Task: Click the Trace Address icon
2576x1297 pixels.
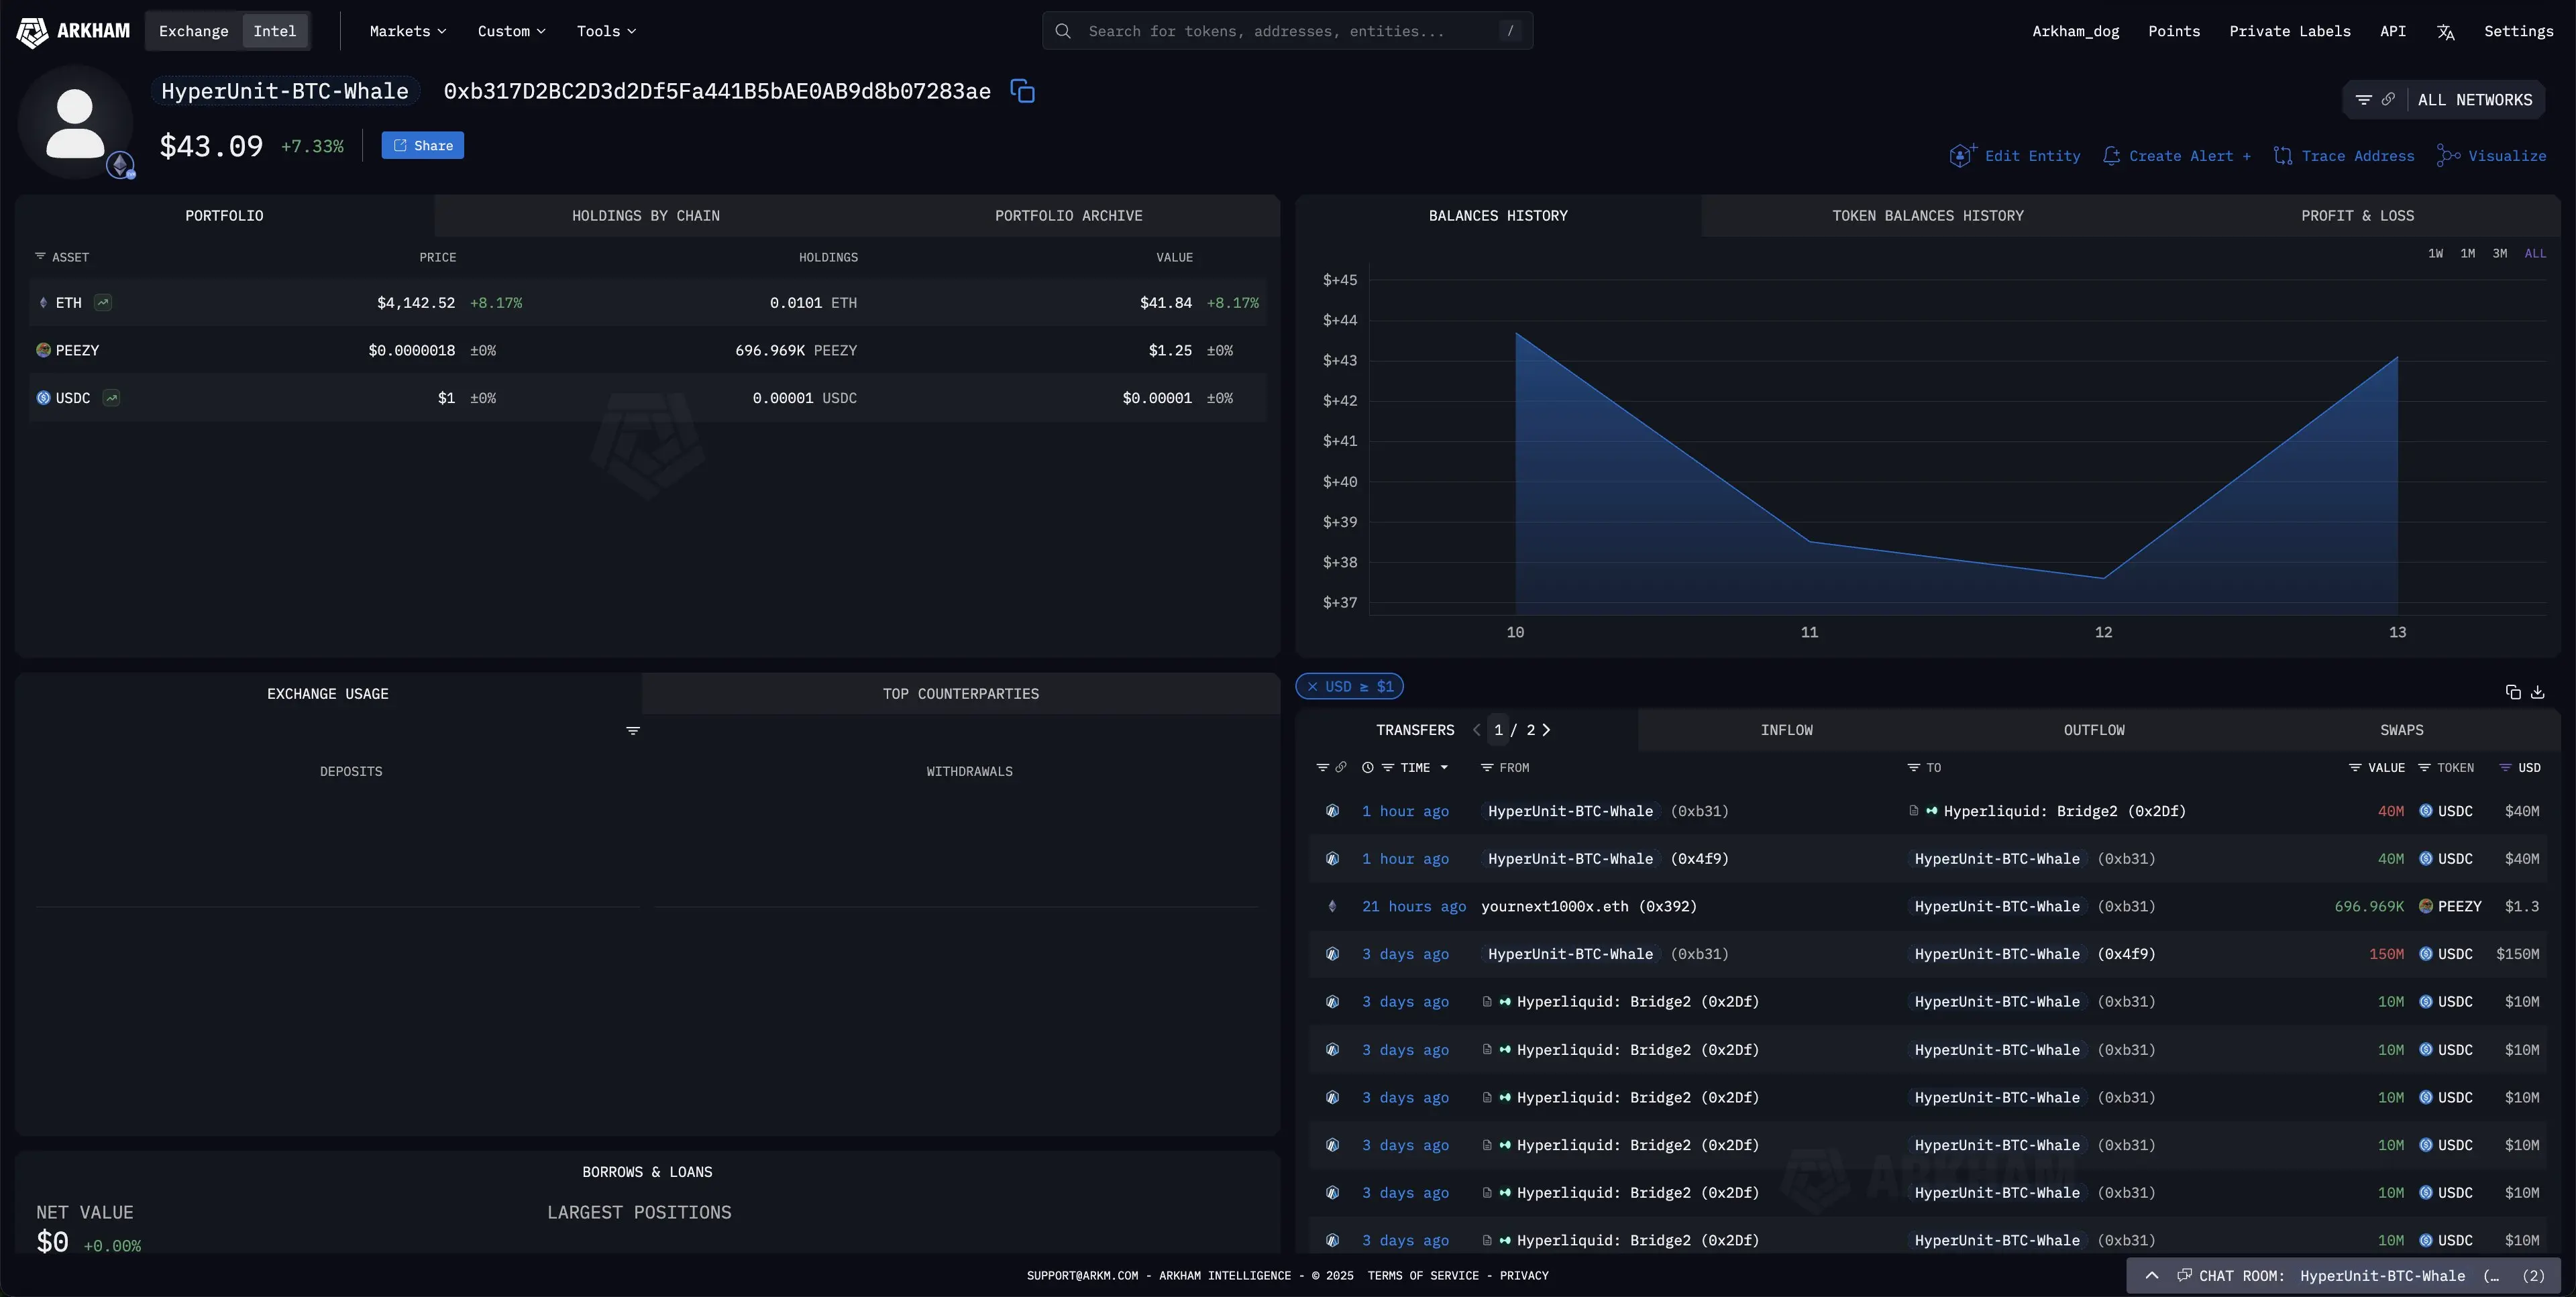Action: tap(2283, 156)
